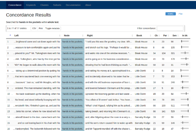Sort by the row number column arrow
196x131 pixels.
[x=9, y=36]
